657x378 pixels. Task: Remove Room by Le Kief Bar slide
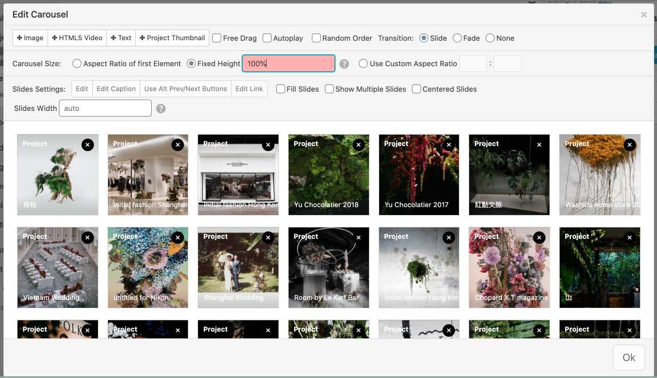point(358,238)
